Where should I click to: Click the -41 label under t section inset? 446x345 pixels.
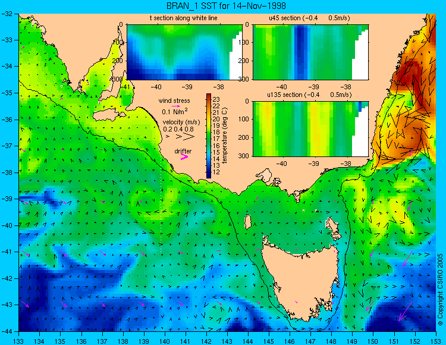click(125, 86)
